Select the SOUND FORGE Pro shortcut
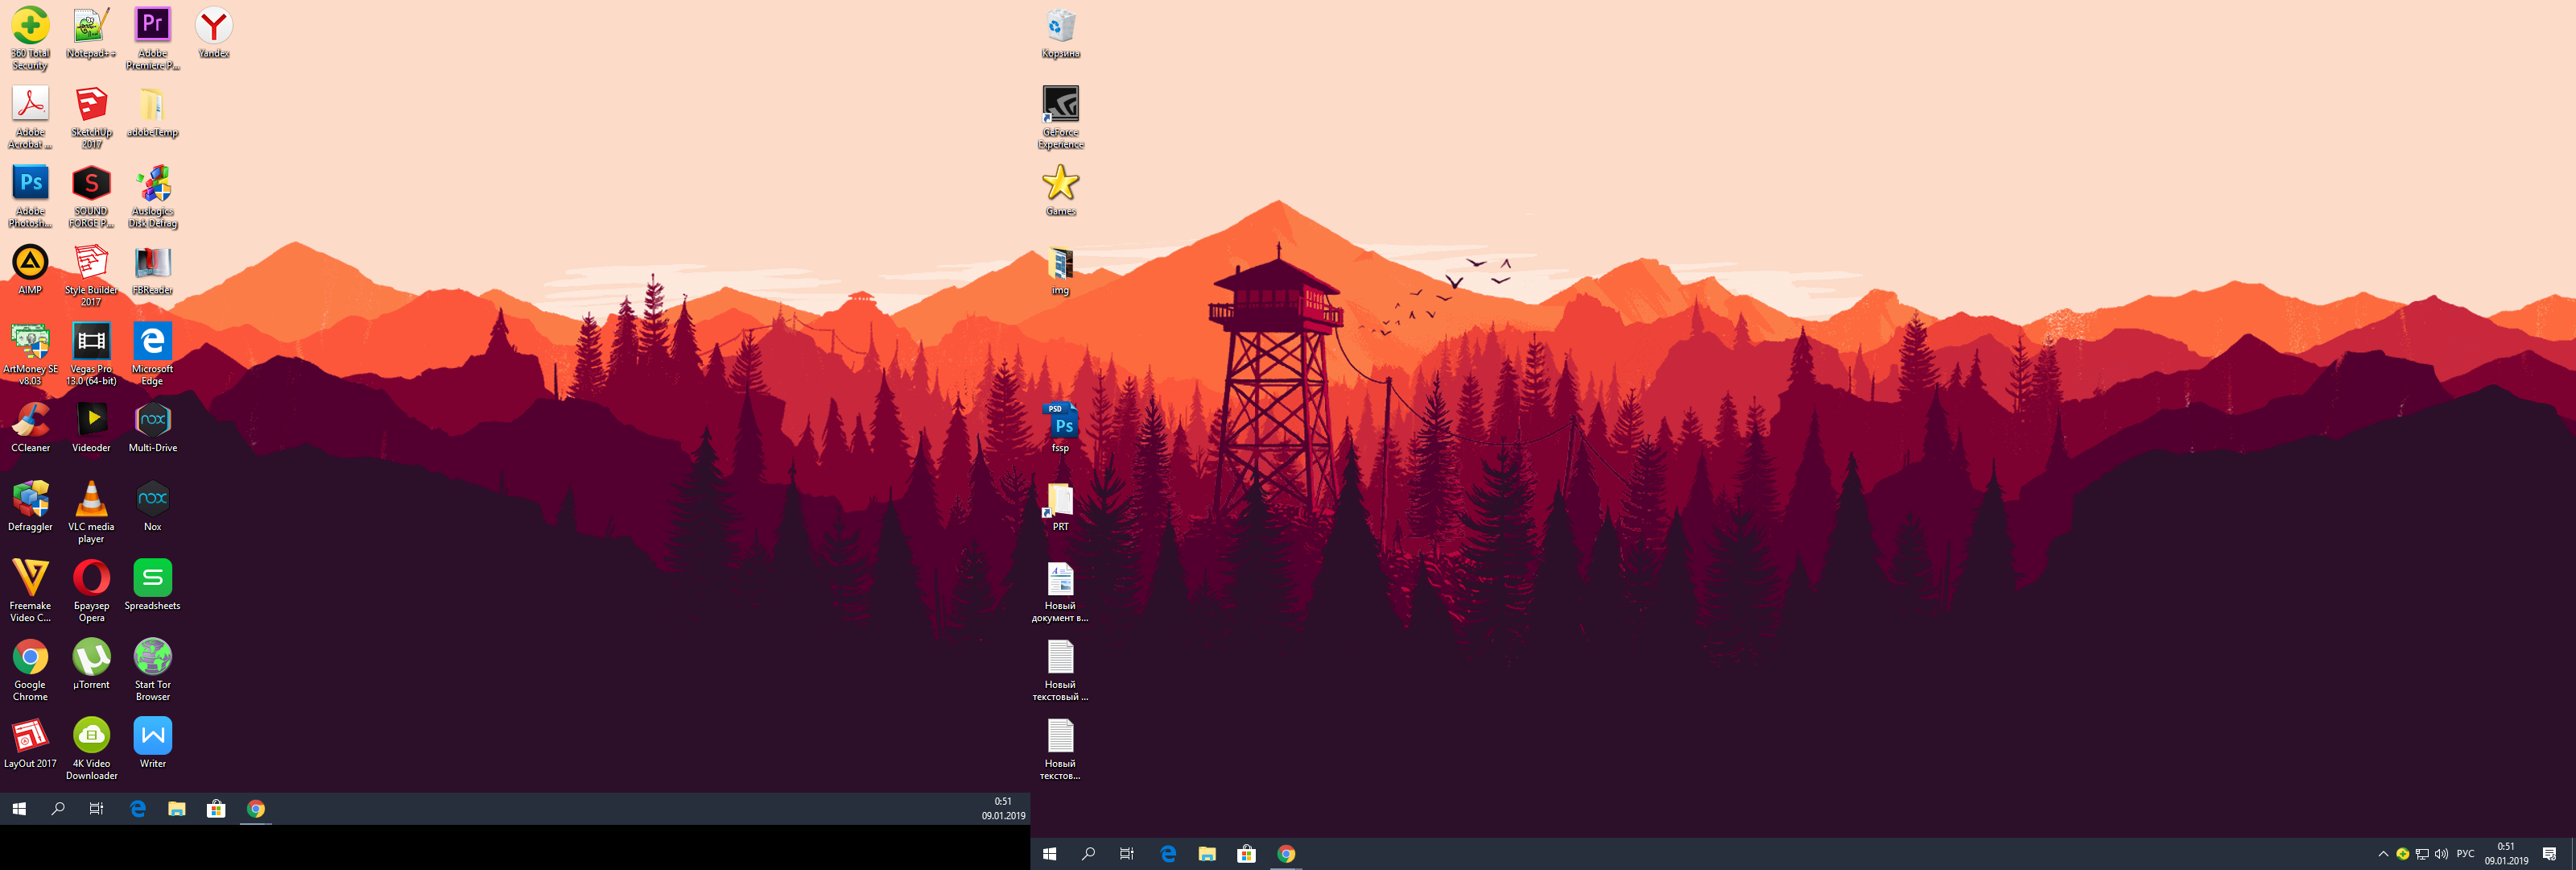 [x=91, y=197]
